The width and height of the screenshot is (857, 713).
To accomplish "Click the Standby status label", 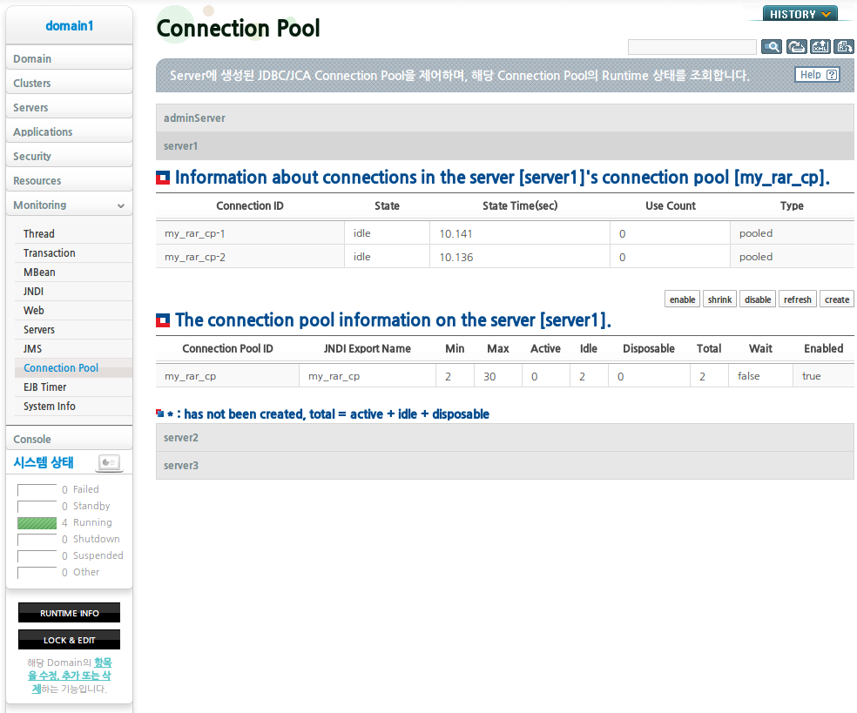I will click(91, 506).
